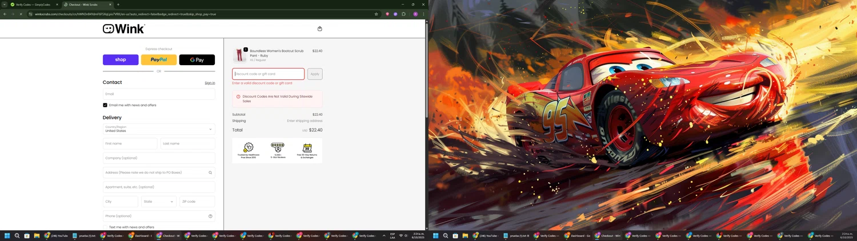The height and width of the screenshot is (241, 857).
Task: Click the Boundless Women's Bootcut Scrub Pant text
Action: (277, 53)
